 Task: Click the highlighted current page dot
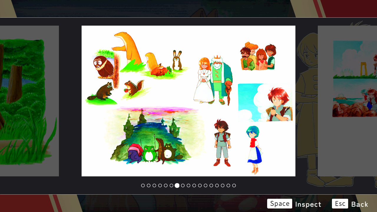pyautogui.click(x=177, y=185)
